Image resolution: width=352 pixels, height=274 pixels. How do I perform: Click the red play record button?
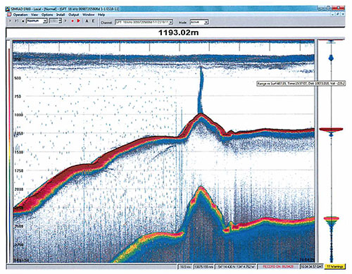pyautogui.click(x=78, y=21)
